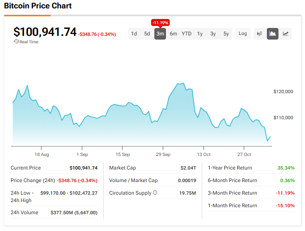Click the 1-Year Price Return row label
This screenshot has width=305, height=231.
(231, 168)
